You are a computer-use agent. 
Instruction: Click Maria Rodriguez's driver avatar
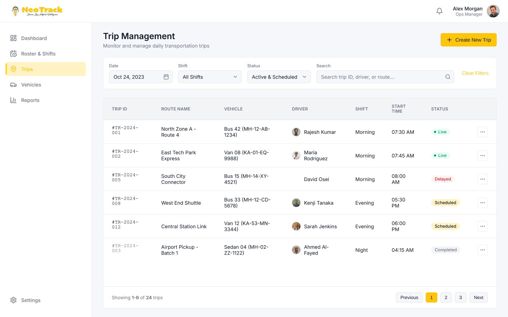click(296, 155)
